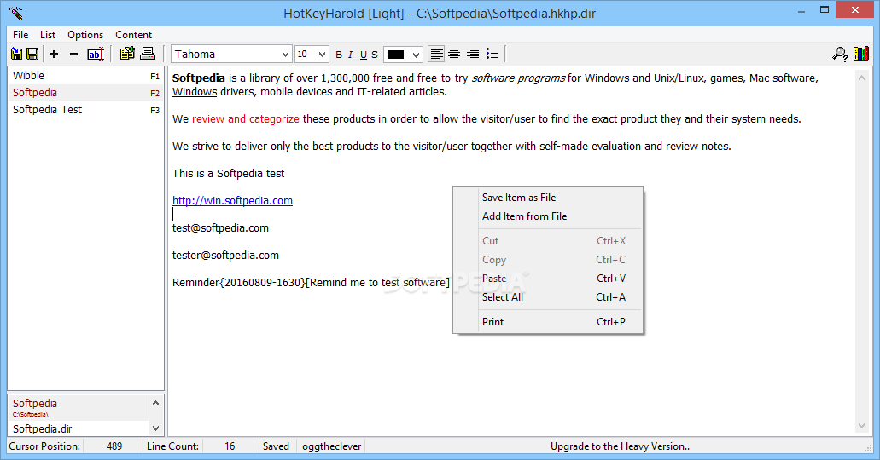The height and width of the screenshot is (460, 880).
Task: Click the italic 'software programs' text
Action: pyautogui.click(x=518, y=78)
